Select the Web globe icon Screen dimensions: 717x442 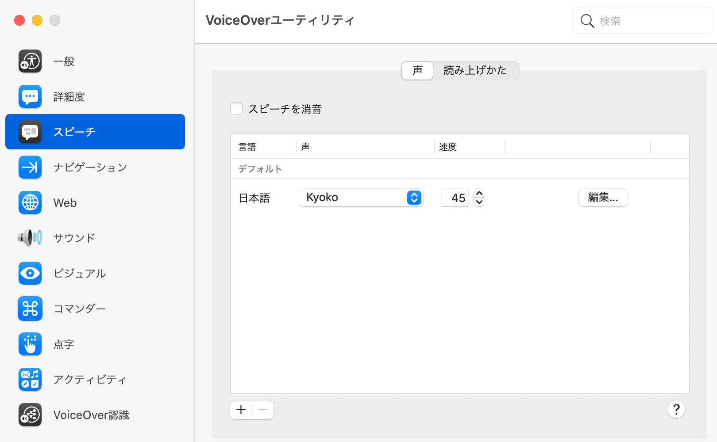coord(30,202)
